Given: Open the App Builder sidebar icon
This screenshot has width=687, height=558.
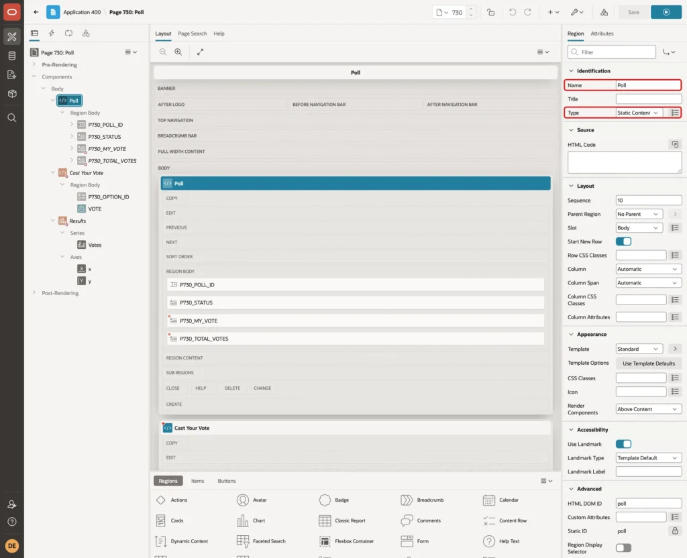Looking at the screenshot, I should pyautogui.click(x=12, y=37).
